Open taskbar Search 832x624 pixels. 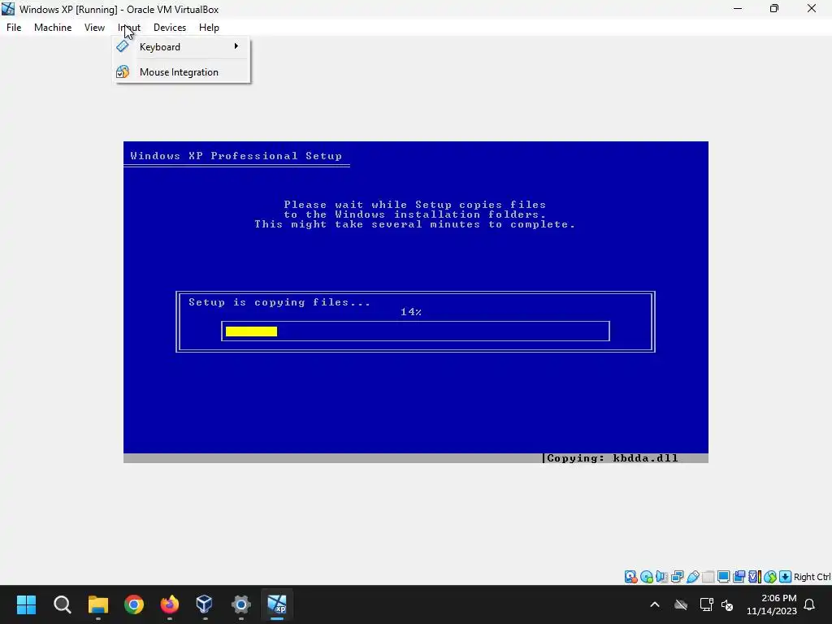click(x=62, y=604)
